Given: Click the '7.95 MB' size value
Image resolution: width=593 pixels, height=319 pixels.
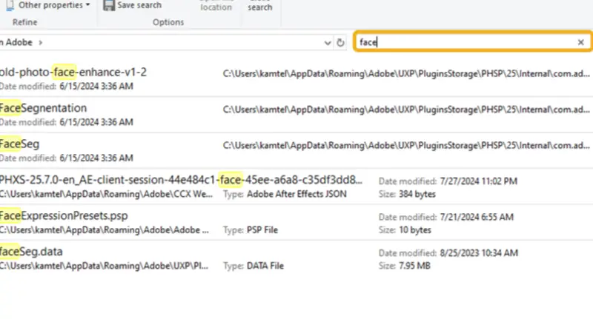Looking at the screenshot, I should click(414, 266).
